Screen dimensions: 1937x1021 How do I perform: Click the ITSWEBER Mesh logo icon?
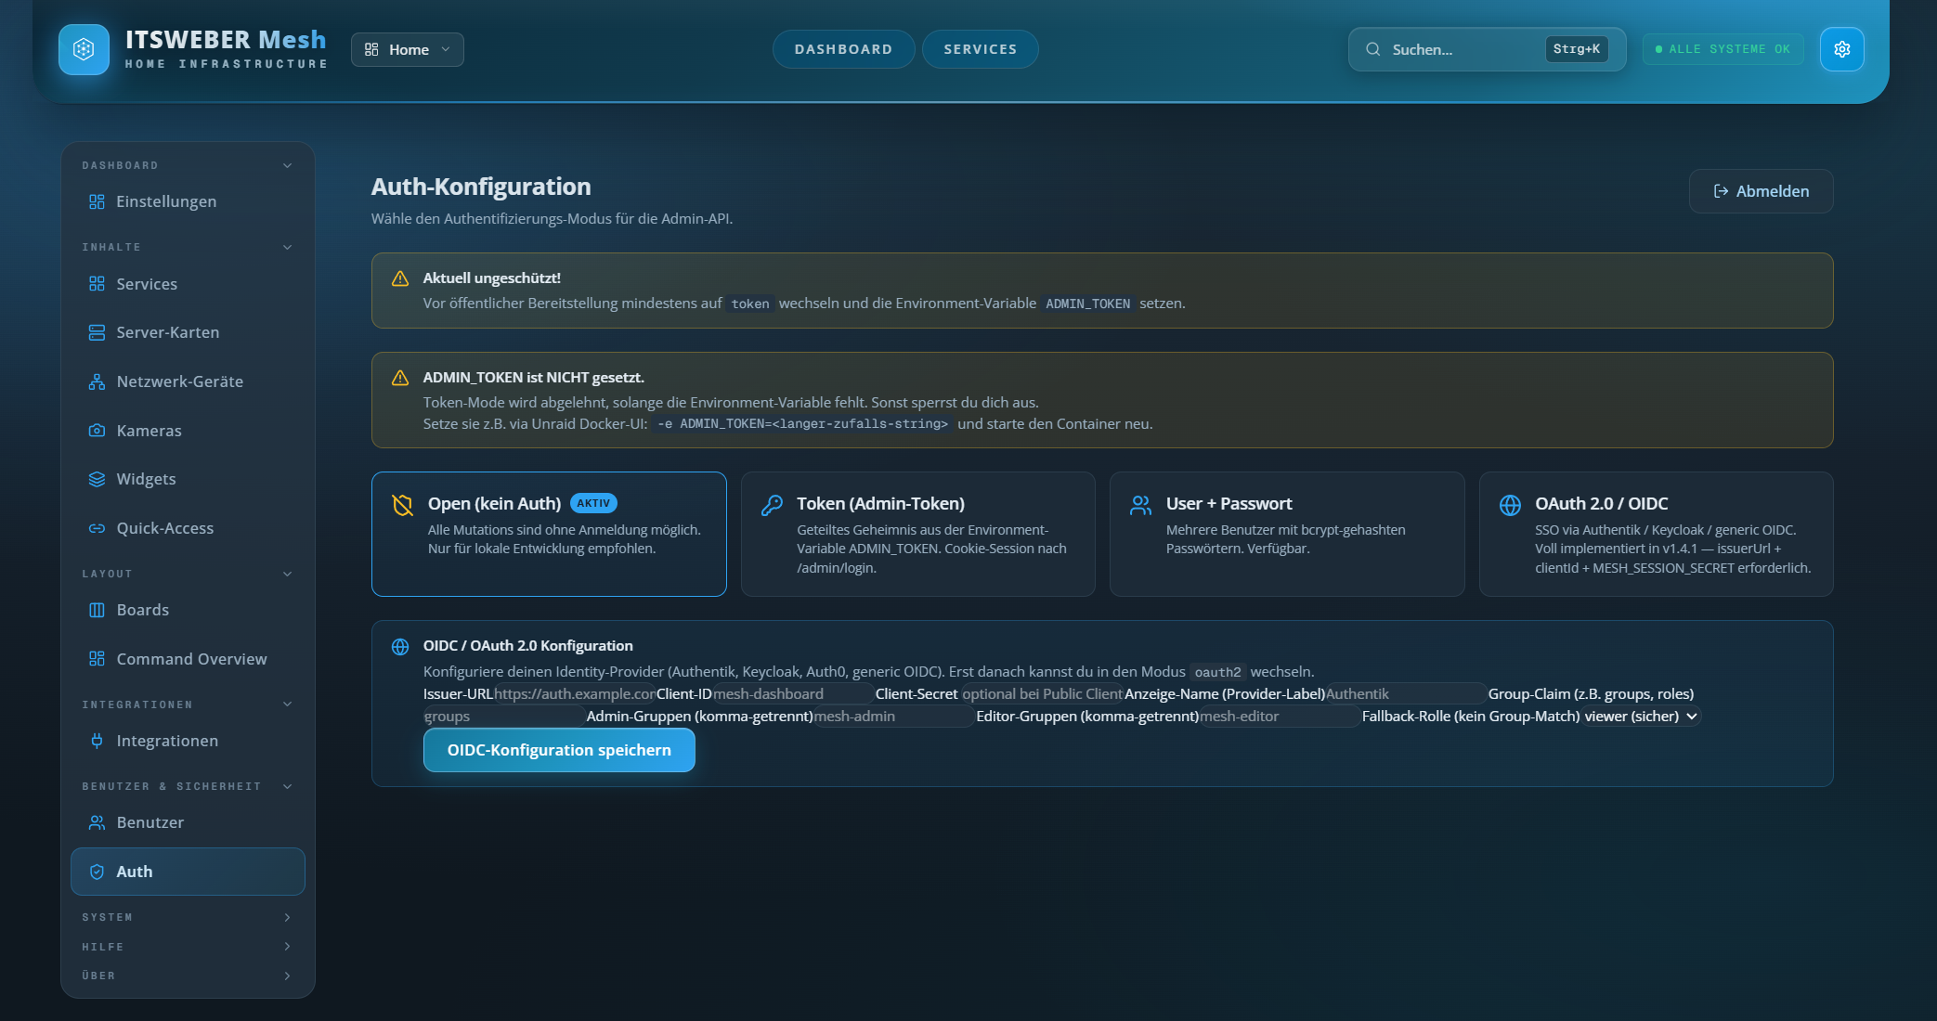point(84,49)
